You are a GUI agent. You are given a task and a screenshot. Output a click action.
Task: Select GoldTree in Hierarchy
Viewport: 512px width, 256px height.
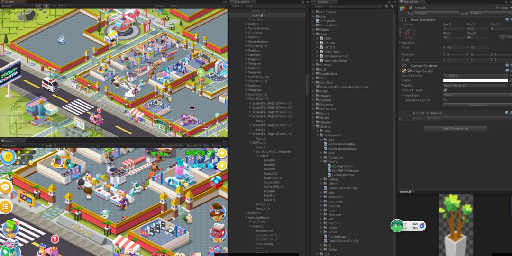[x=255, y=33]
